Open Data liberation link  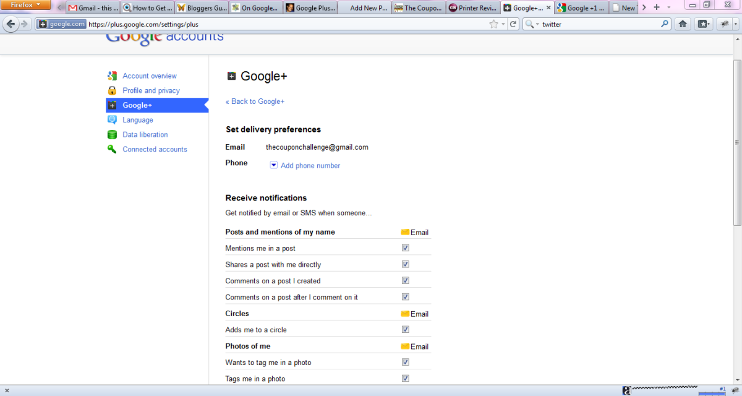(x=145, y=134)
